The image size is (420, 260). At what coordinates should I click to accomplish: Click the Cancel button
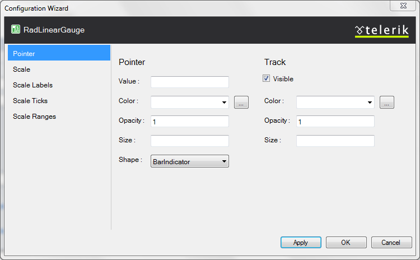(391, 242)
